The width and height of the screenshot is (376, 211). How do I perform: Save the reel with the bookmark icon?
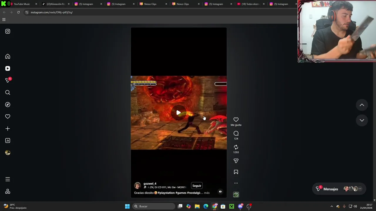(236, 172)
